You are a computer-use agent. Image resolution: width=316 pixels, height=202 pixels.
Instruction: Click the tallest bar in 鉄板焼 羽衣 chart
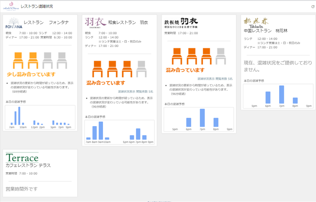pyautogui.click(x=202, y=118)
